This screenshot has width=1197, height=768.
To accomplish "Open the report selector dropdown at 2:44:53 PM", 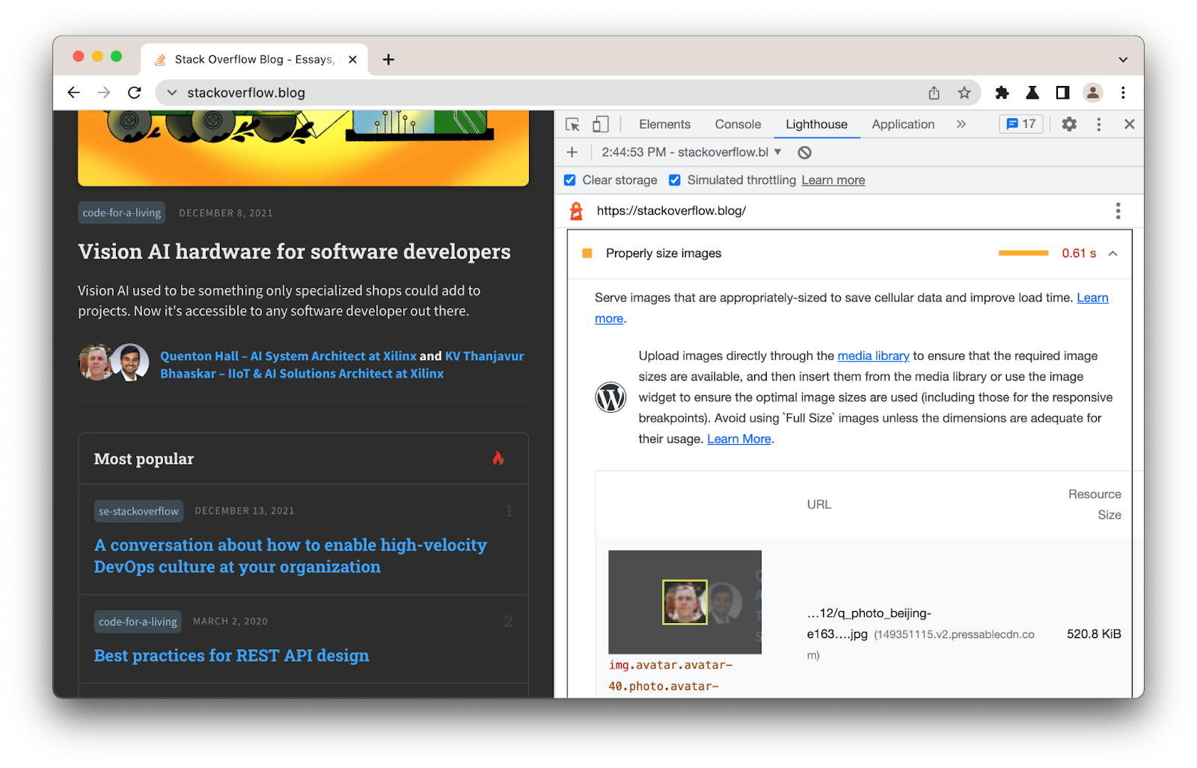I will click(x=691, y=153).
